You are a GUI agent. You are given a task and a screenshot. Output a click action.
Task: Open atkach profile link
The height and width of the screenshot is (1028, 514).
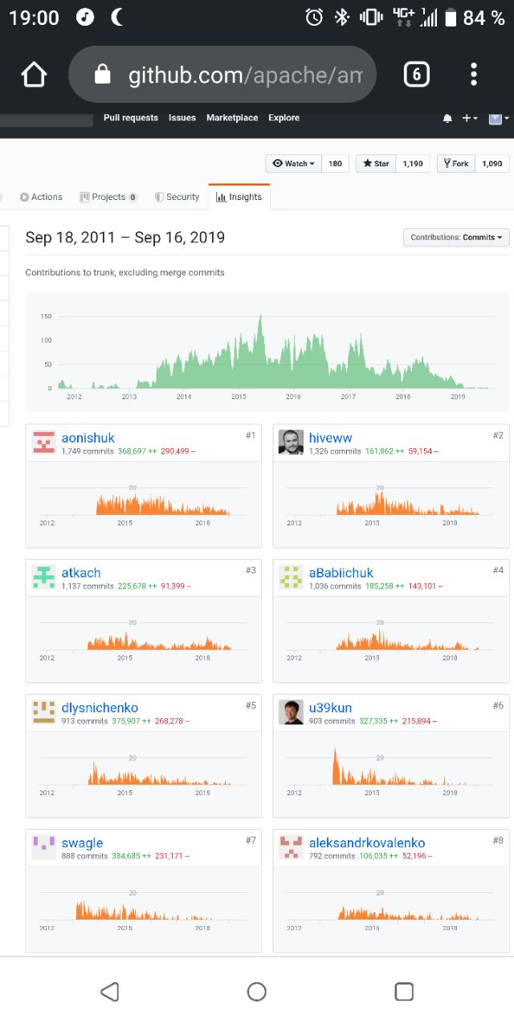81,573
